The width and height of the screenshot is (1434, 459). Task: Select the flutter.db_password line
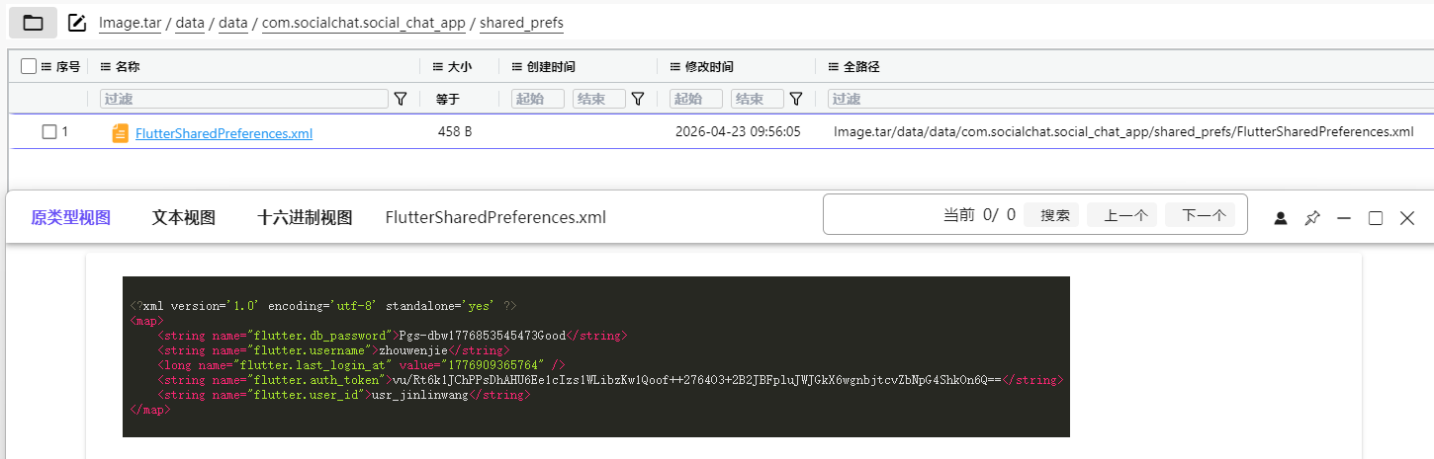(x=392, y=336)
